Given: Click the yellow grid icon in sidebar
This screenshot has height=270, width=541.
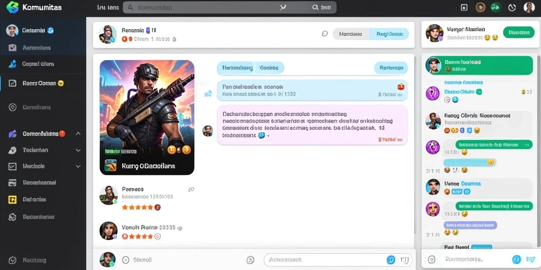Looking at the screenshot, I should [12, 199].
